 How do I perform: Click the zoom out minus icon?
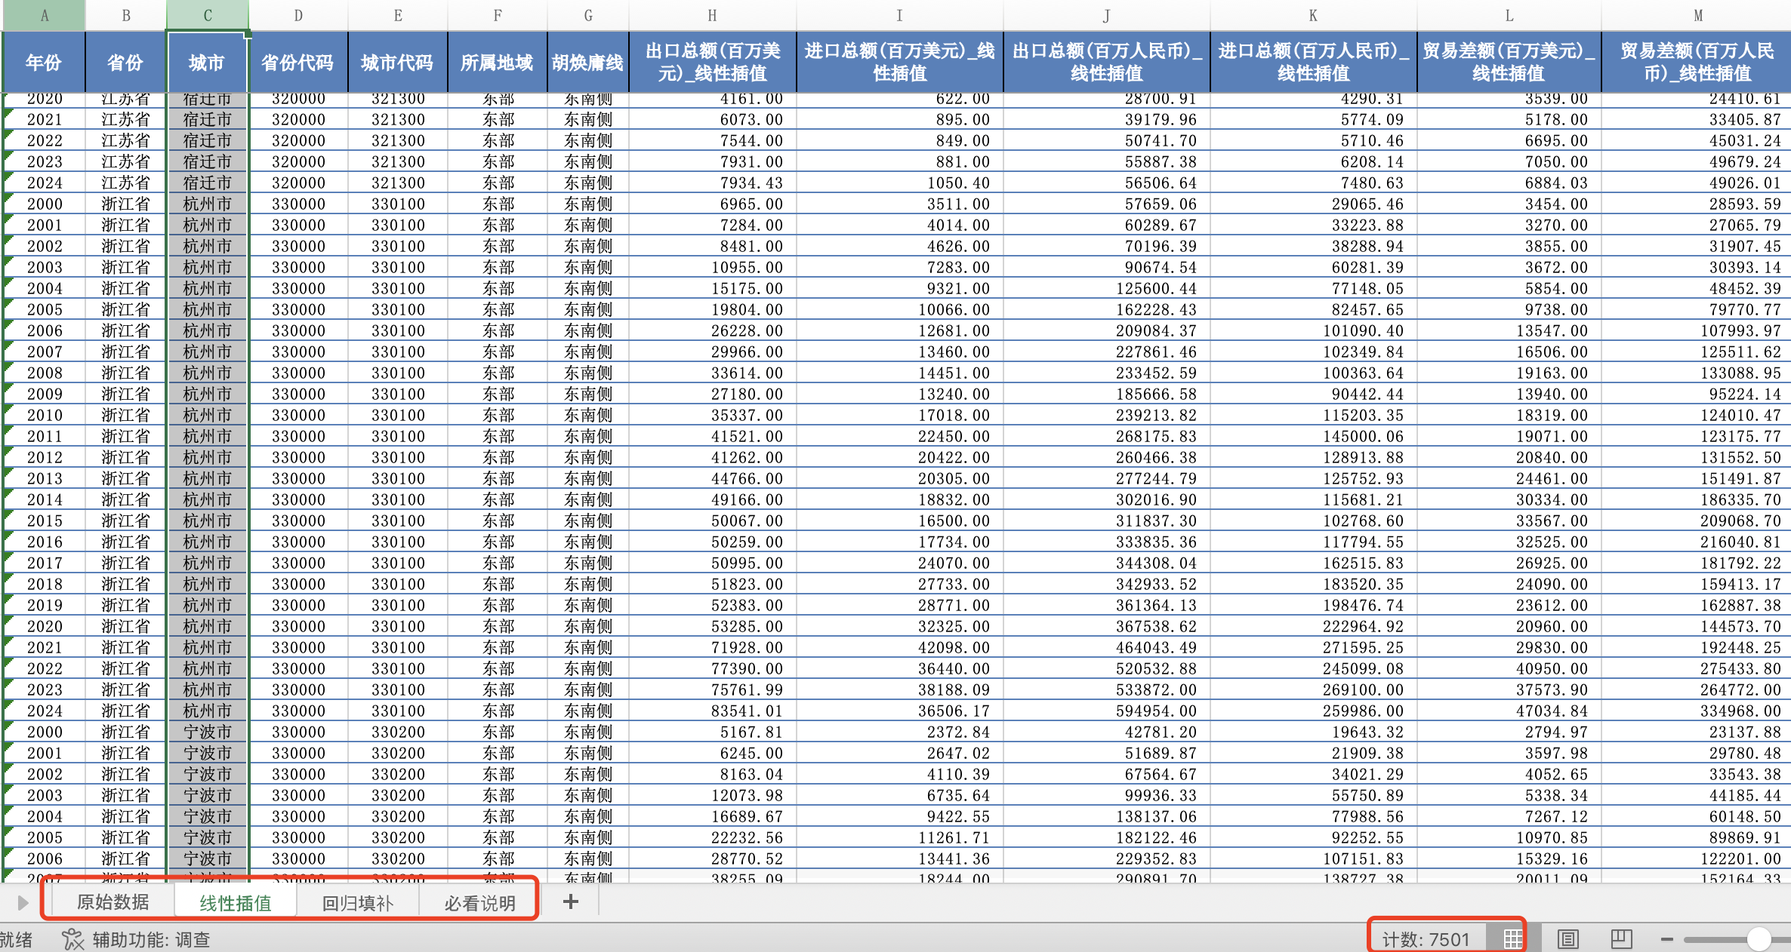click(x=1666, y=940)
